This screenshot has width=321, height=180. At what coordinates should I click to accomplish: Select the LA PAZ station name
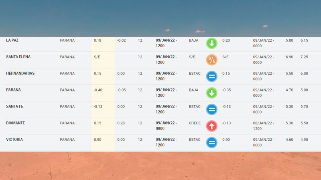coord(13,40)
